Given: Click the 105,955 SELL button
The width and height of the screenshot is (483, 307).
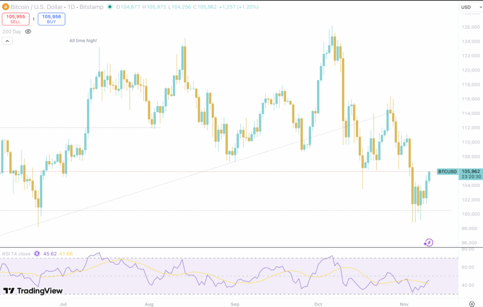Looking at the screenshot, I should (16, 19).
